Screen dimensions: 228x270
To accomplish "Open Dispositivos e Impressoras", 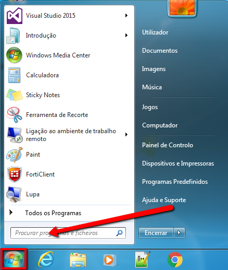I will (178, 163).
